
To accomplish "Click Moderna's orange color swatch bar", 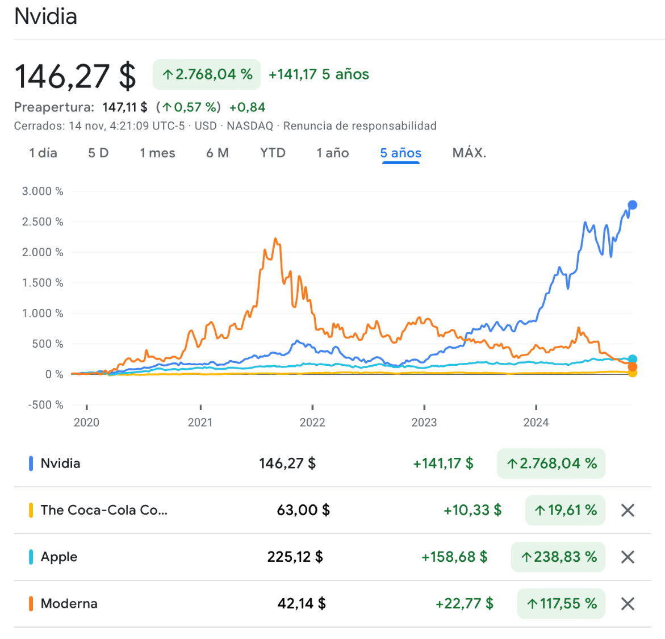I will click(31, 604).
